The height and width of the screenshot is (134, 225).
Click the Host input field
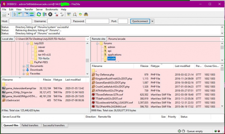click(x=20, y=21)
